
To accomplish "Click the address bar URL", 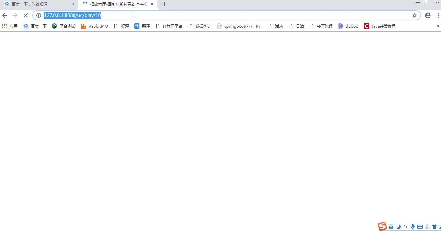I will click(73, 15).
